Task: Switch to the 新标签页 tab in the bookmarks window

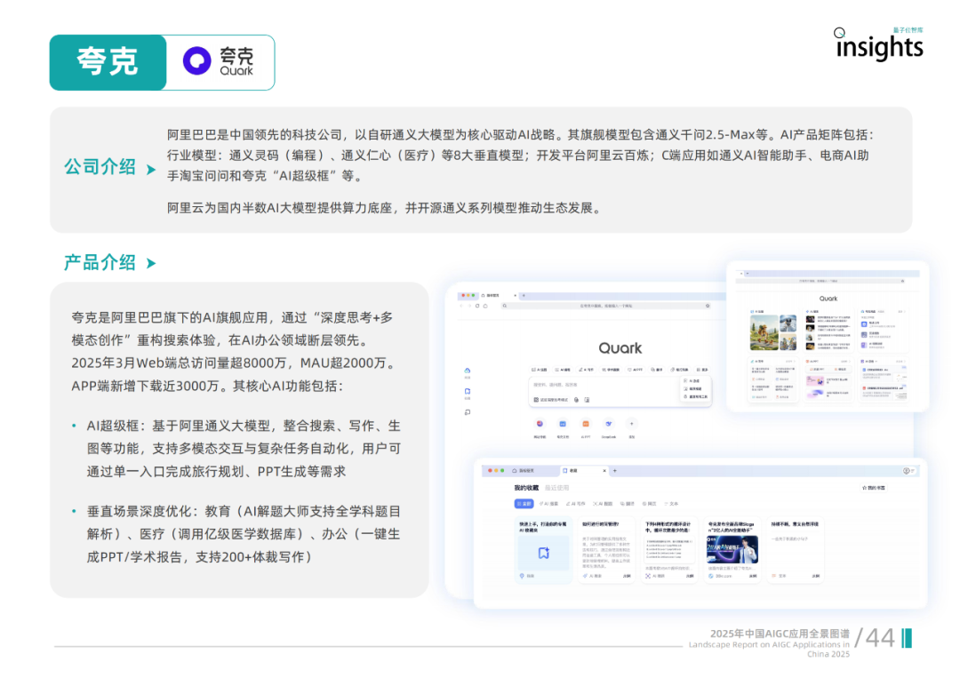Action: (524, 471)
